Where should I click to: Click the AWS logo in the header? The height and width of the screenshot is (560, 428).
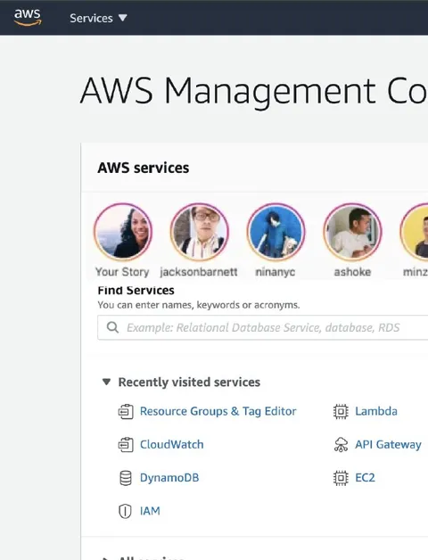[28, 17]
